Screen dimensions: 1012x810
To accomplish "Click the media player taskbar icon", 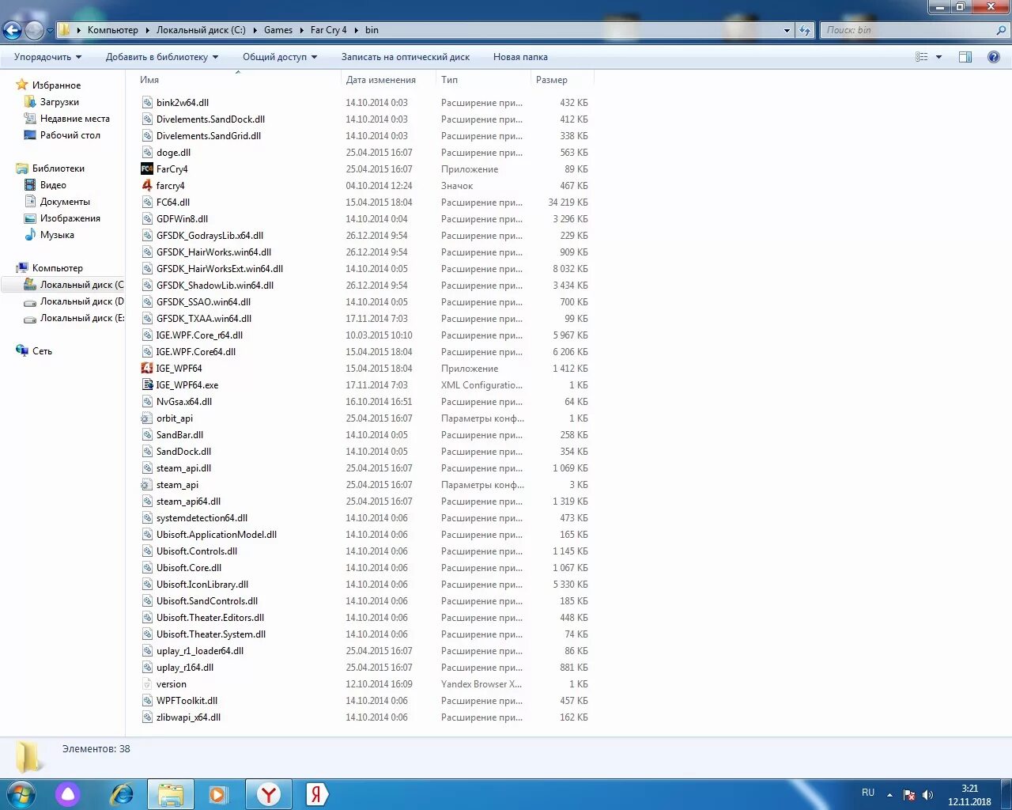I will (x=218, y=794).
